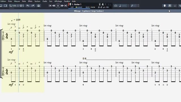Jump to the last bar
The width and height of the screenshot is (181, 102).
tap(66, 6)
